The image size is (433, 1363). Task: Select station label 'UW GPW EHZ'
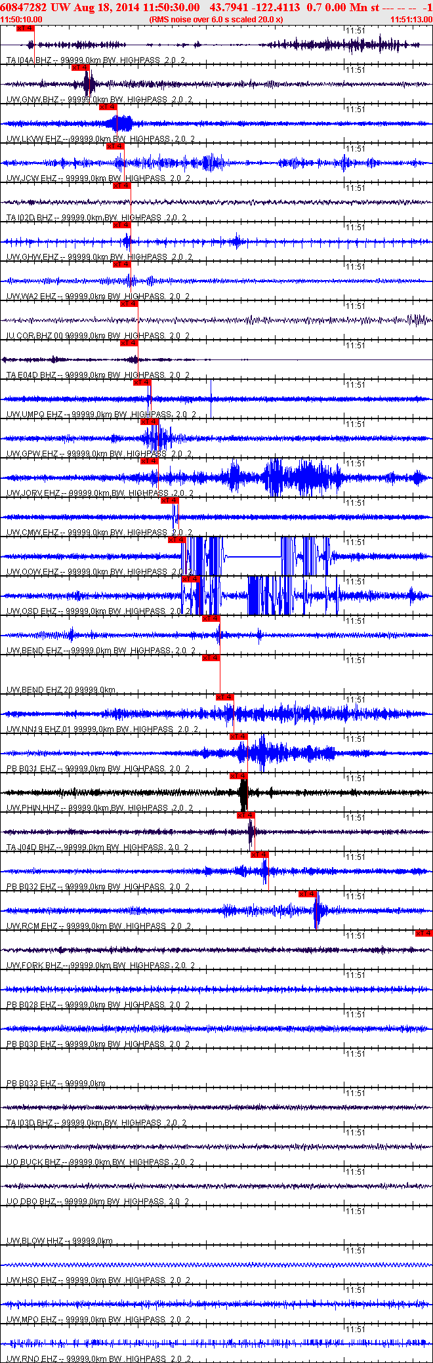(32, 454)
